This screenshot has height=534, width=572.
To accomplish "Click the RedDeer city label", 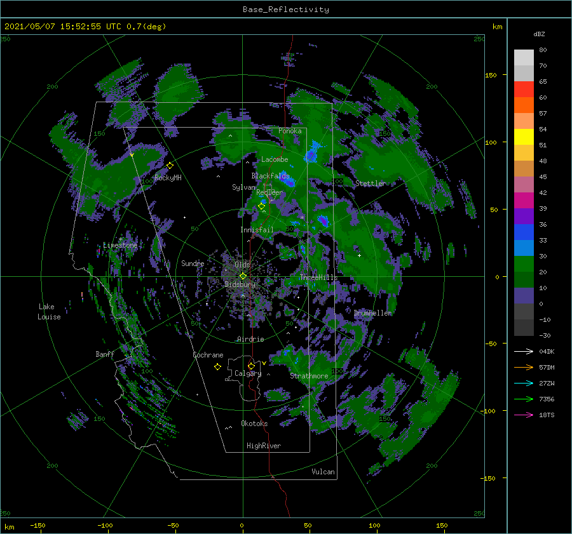I will click(x=269, y=192).
